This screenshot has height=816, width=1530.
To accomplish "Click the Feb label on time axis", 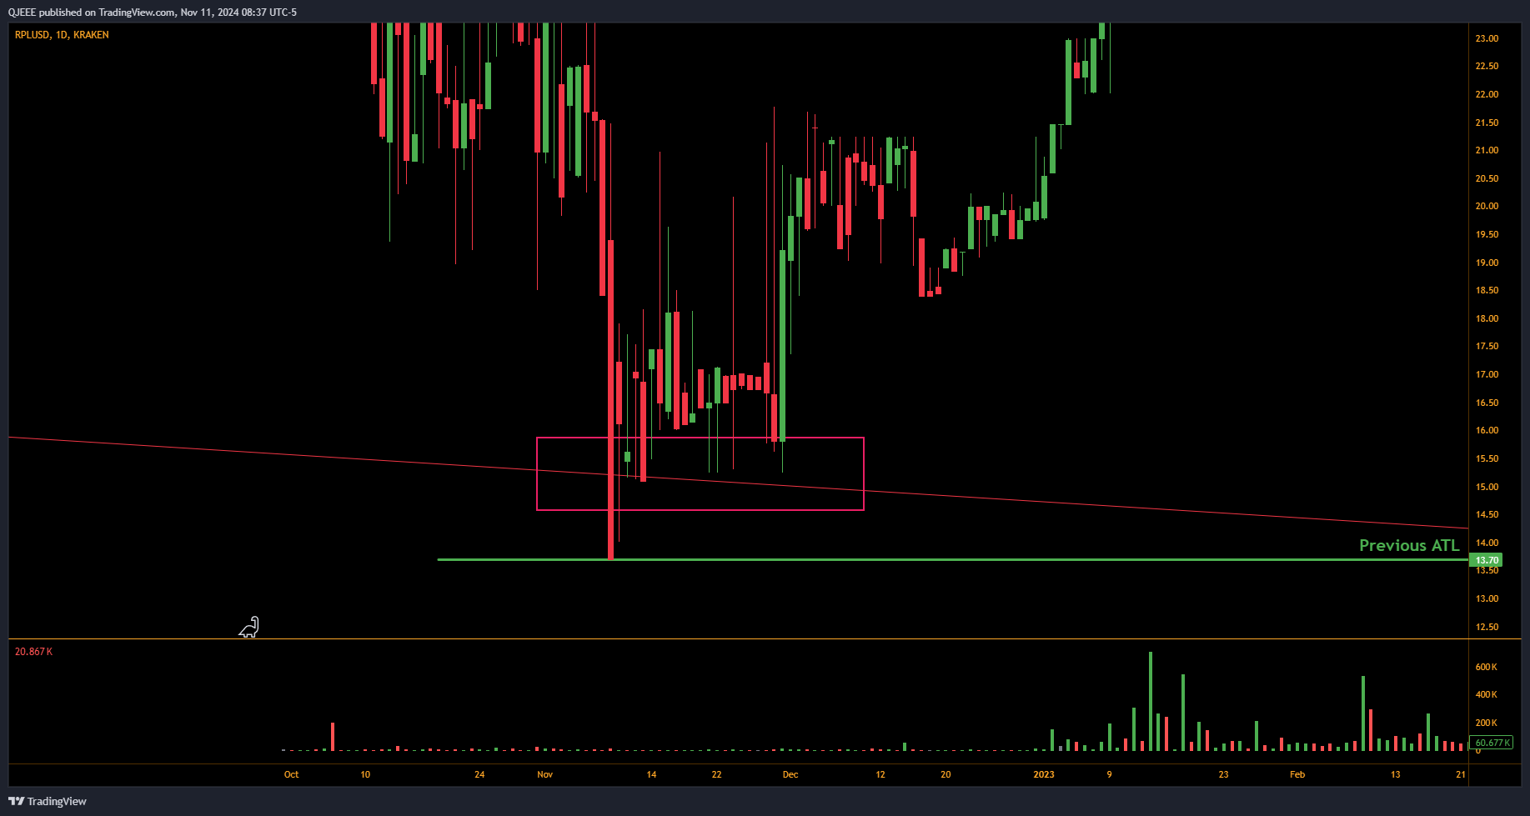I will 1297,774.
